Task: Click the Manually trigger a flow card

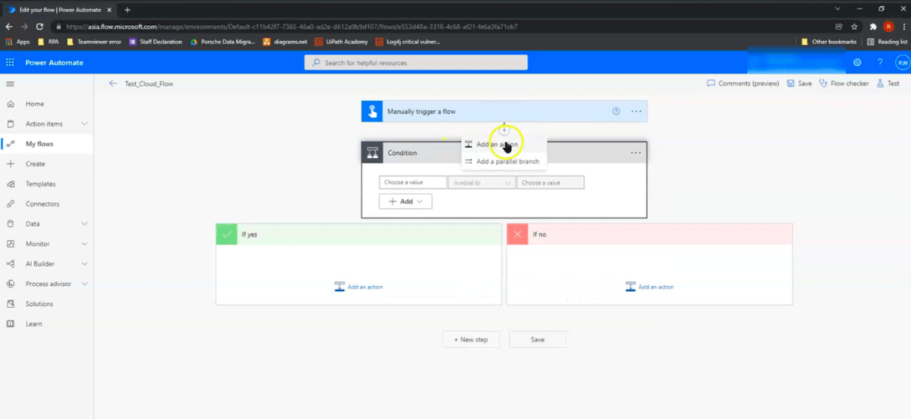Action: (504, 112)
